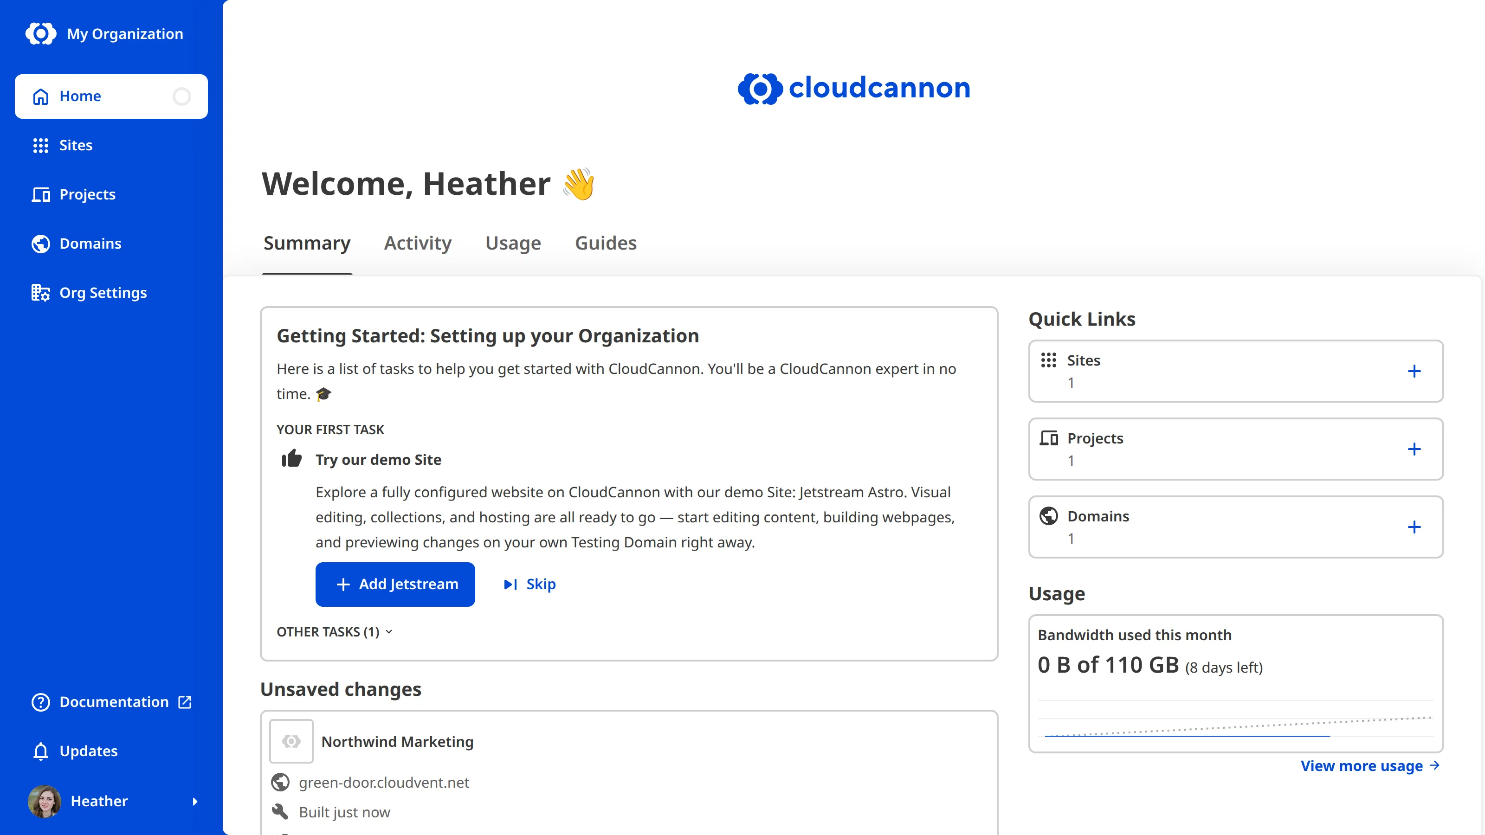Go to Sites in the sidebar
Viewport: 1485px width, 835px height.
111,145
